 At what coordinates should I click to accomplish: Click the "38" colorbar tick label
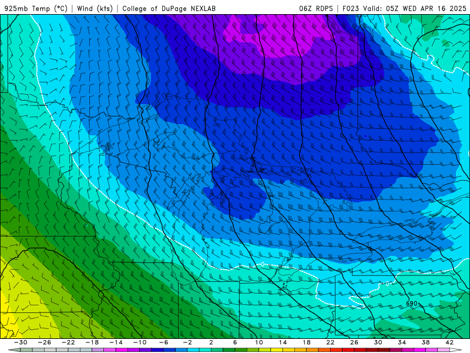coord(425,342)
